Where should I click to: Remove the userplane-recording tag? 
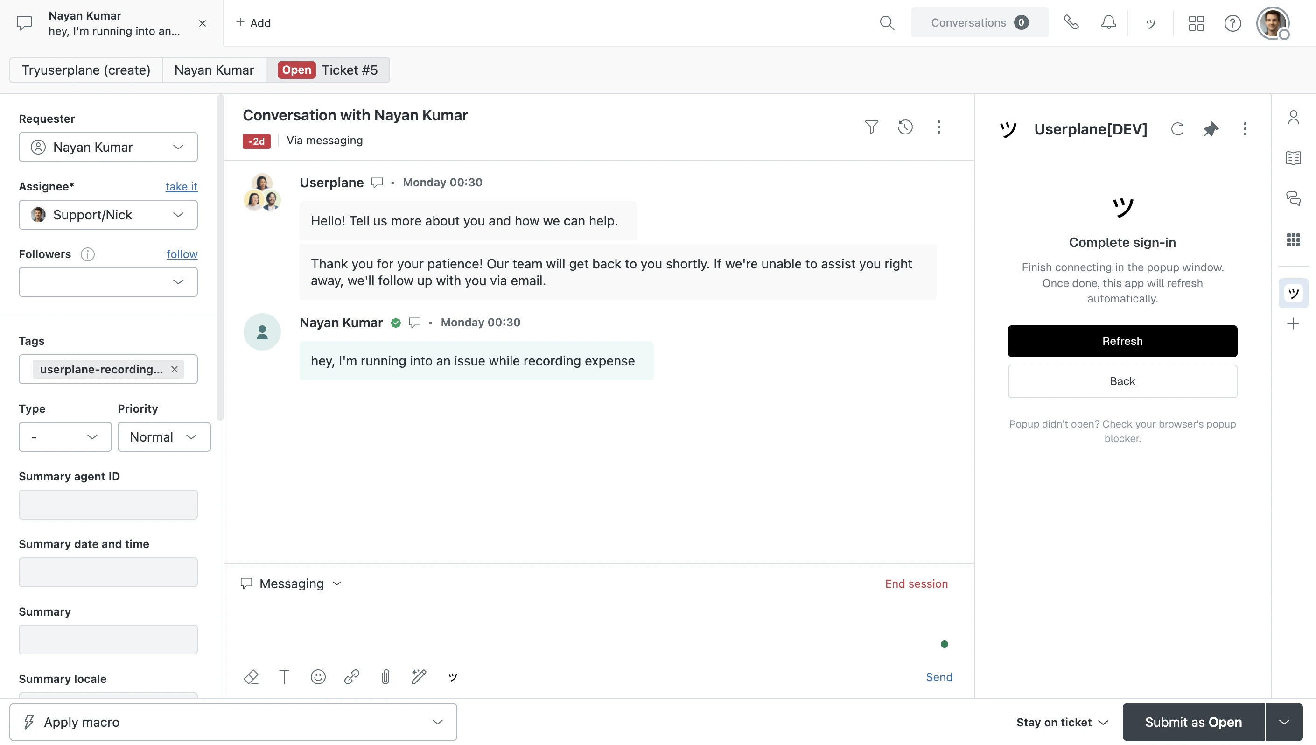coord(175,369)
